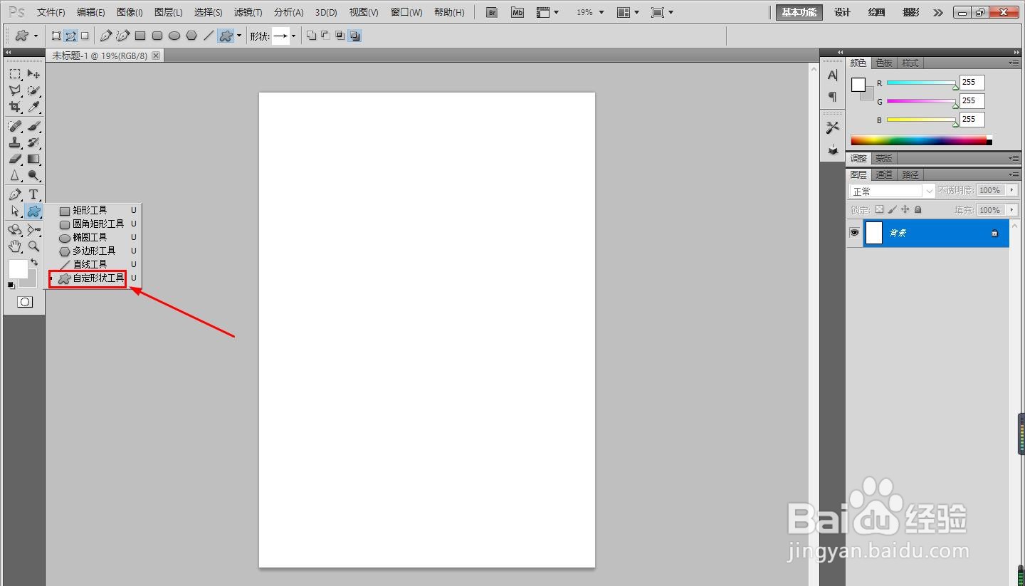The image size is (1025, 586).
Task: Select the Eyedropper tool
Action: [33, 107]
